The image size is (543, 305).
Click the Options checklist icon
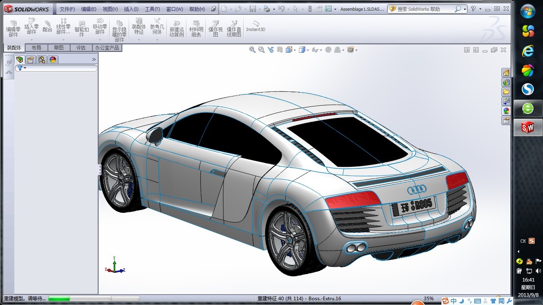coord(328,9)
